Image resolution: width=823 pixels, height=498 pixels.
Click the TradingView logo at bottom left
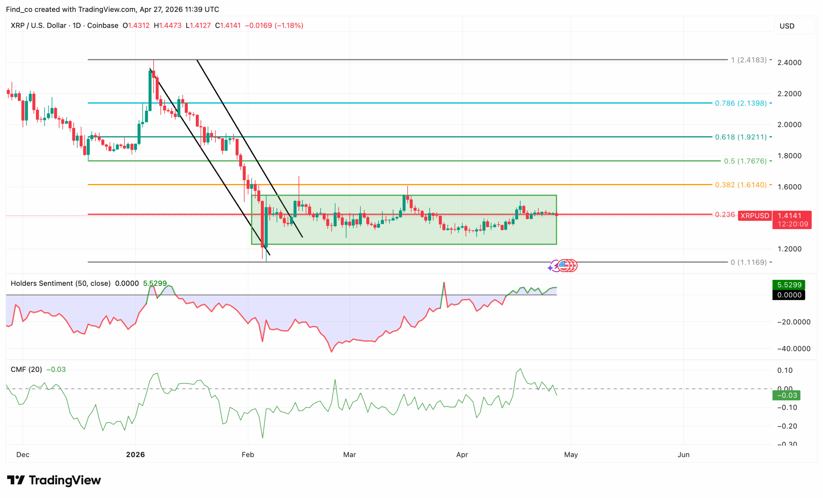(54, 480)
